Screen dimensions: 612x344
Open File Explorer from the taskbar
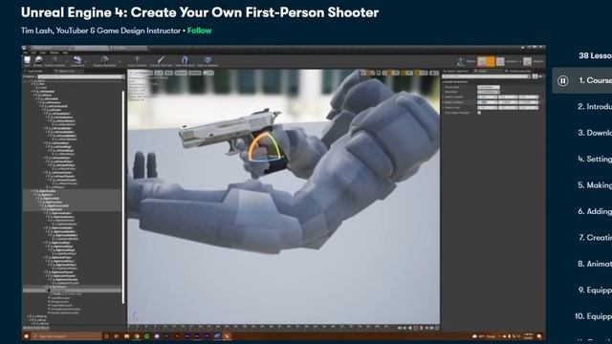point(126,335)
